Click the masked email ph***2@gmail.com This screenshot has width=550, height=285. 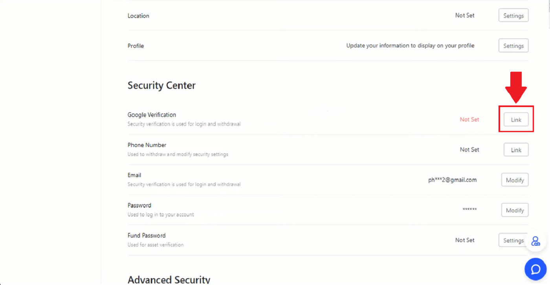453,180
